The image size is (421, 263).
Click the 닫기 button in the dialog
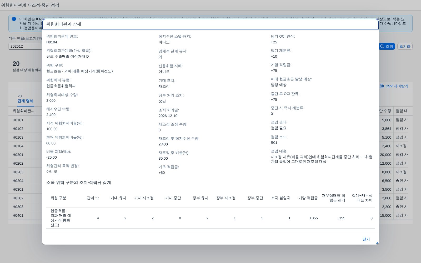pyautogui.click(x=366, y=239)
